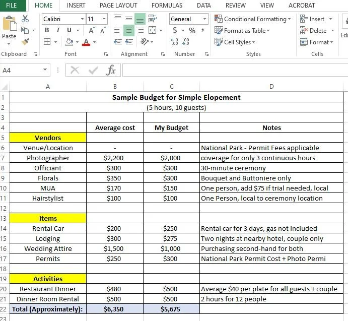Image resolution: width=348 pixels, height=321 pixels.
Task: Click the Copy icon in Clipboard
Action: (x=25, y=30)
